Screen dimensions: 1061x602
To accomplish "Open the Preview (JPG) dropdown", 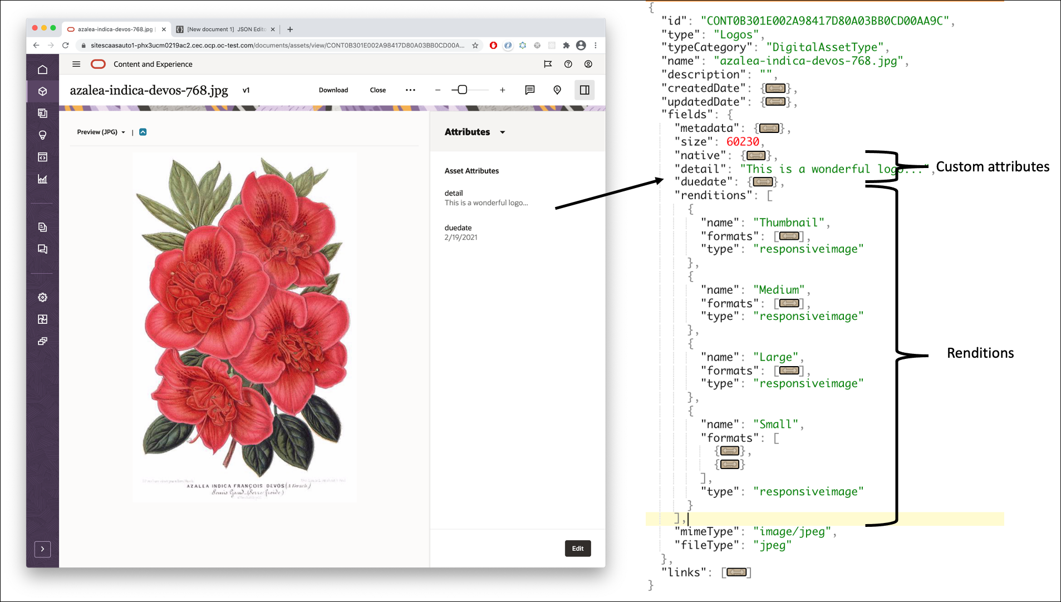I will 101,132.
